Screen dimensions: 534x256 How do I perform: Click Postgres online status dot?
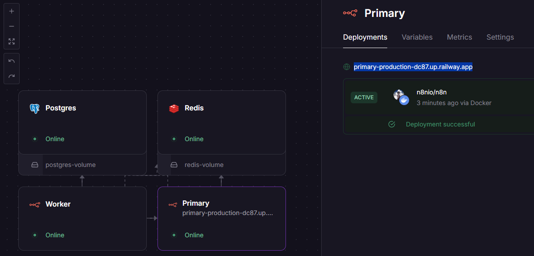click(34, 139)
